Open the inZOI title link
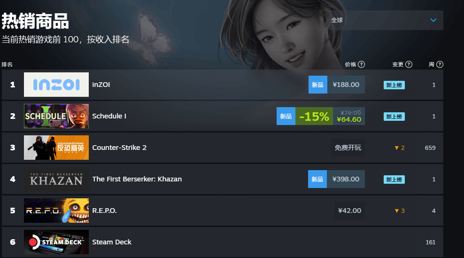 101,85
